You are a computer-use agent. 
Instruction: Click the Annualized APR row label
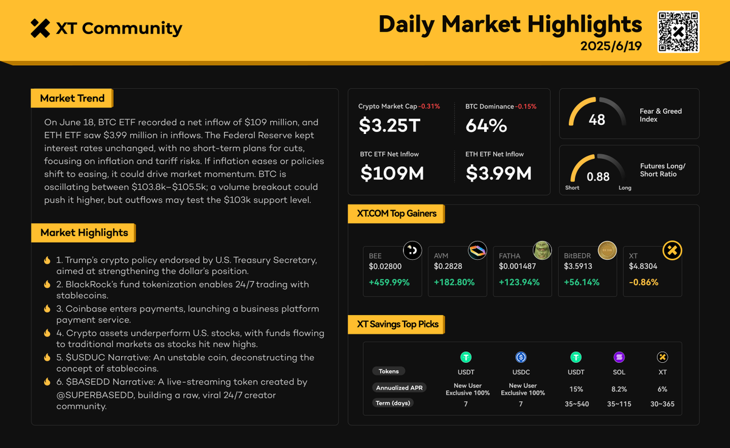[400, 387]
